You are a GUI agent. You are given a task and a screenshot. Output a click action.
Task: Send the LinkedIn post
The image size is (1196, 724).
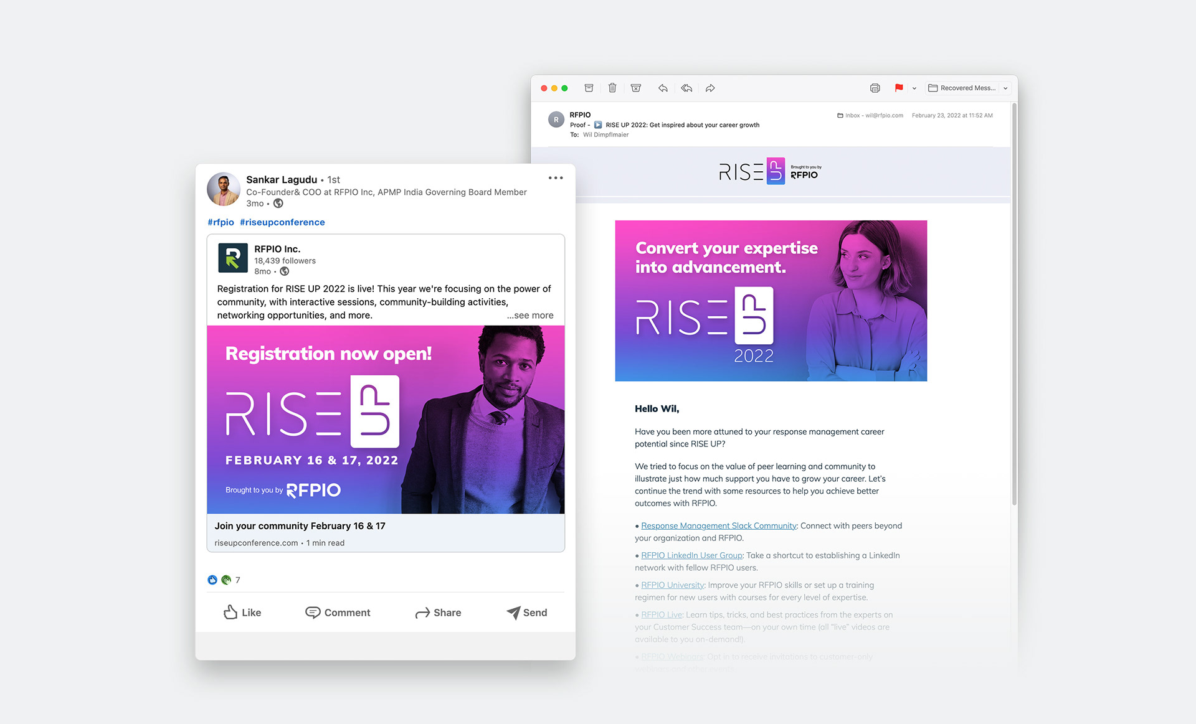pyautogui.click(x=526, y=613)
